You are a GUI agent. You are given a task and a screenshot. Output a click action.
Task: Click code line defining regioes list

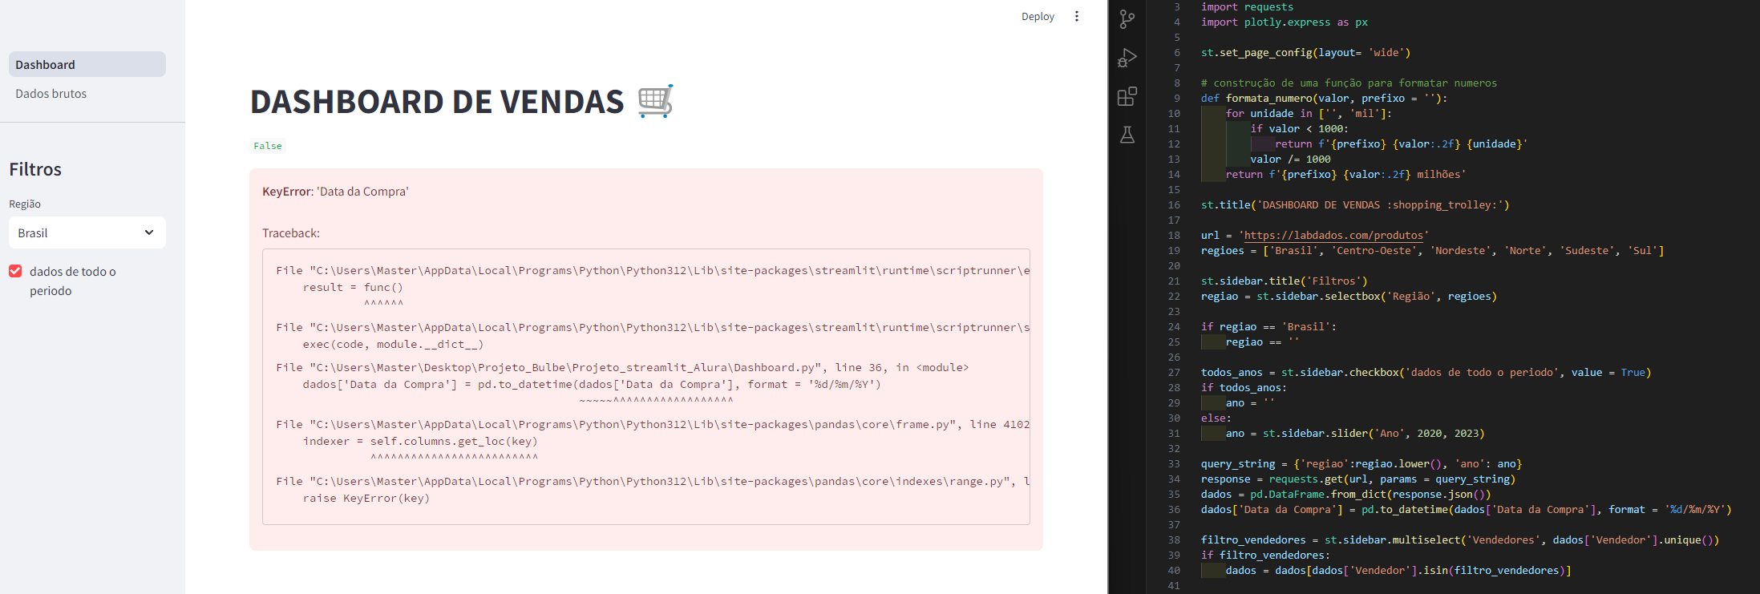click(1432, 250)
